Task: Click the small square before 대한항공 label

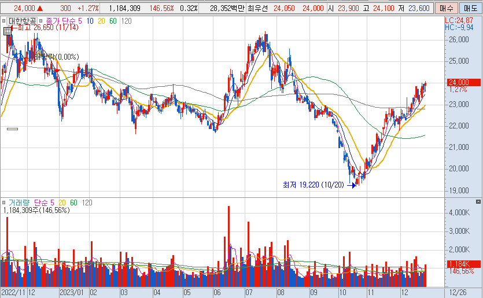Action: click(3, 21)
